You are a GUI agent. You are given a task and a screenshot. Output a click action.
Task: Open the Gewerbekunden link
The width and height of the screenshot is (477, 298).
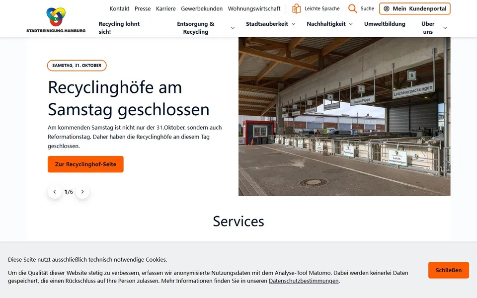pos(202,8)
